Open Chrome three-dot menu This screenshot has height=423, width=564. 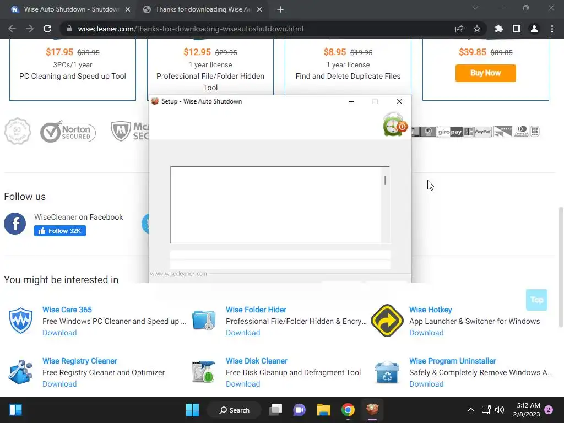click(x=552, y=29)
